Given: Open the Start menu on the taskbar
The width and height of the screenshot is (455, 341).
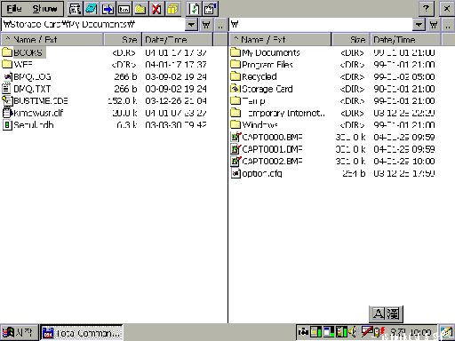Looking at the screenshot, I should (19, 333).
